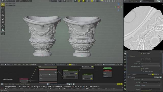Open the 3D viewport Select menu
This screenshot has height=92, width=163.
point(22,1)
